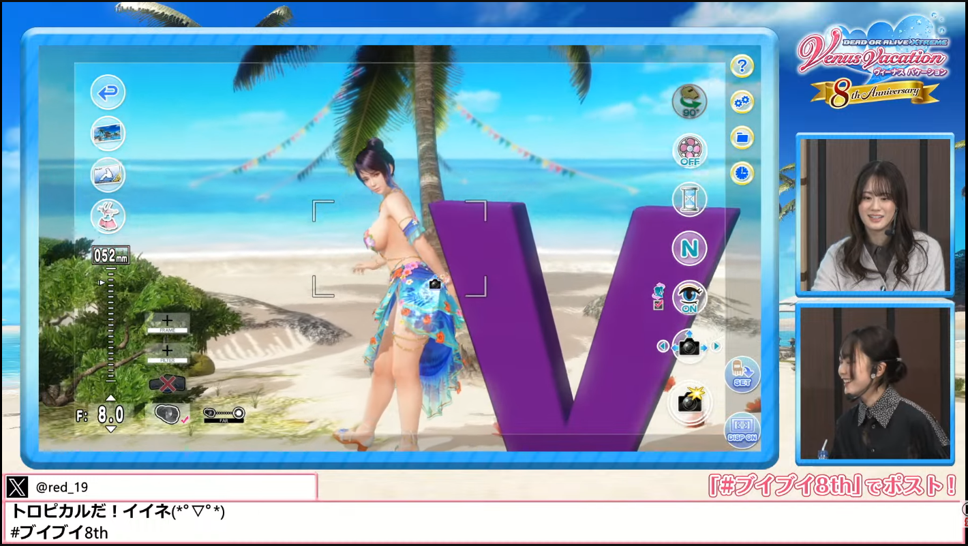Toggle the fan OFF button
The image size is (968, 546).
tap(689, 151)
